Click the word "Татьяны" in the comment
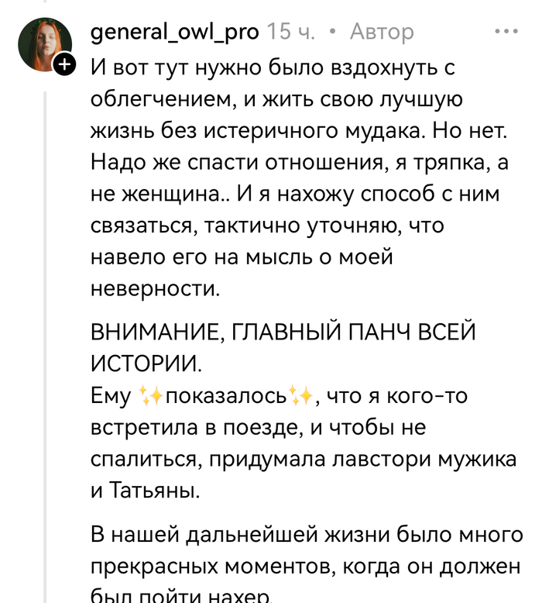 157,490
